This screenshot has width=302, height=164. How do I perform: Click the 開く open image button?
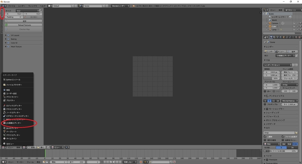41,147
